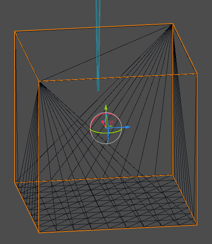
Task: Grab the blue horizontal translate arrow
Action: click(128, 127)
